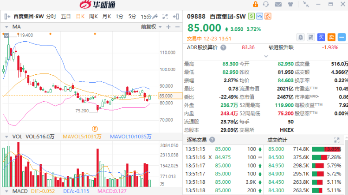The width and height of the screenshot is (348, 195).
Task: Click the orange 卖 sell button
Action: (x=331, y=37)
